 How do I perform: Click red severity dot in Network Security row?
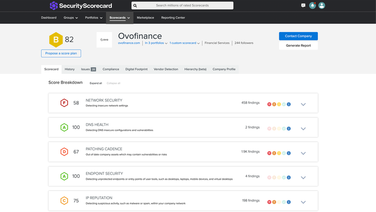tap(269, 103)
